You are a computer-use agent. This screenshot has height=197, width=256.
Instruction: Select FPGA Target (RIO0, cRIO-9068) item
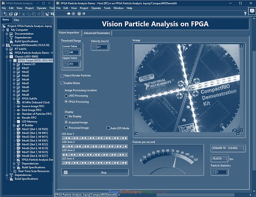coord(36,60)
